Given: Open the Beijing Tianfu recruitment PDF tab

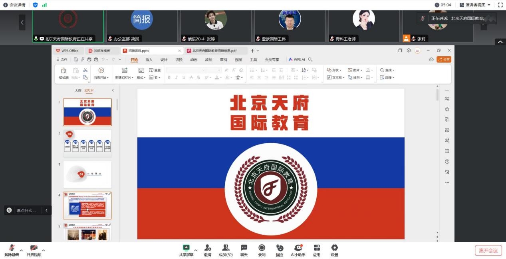Looking at the screenshot, I should 214,51.
